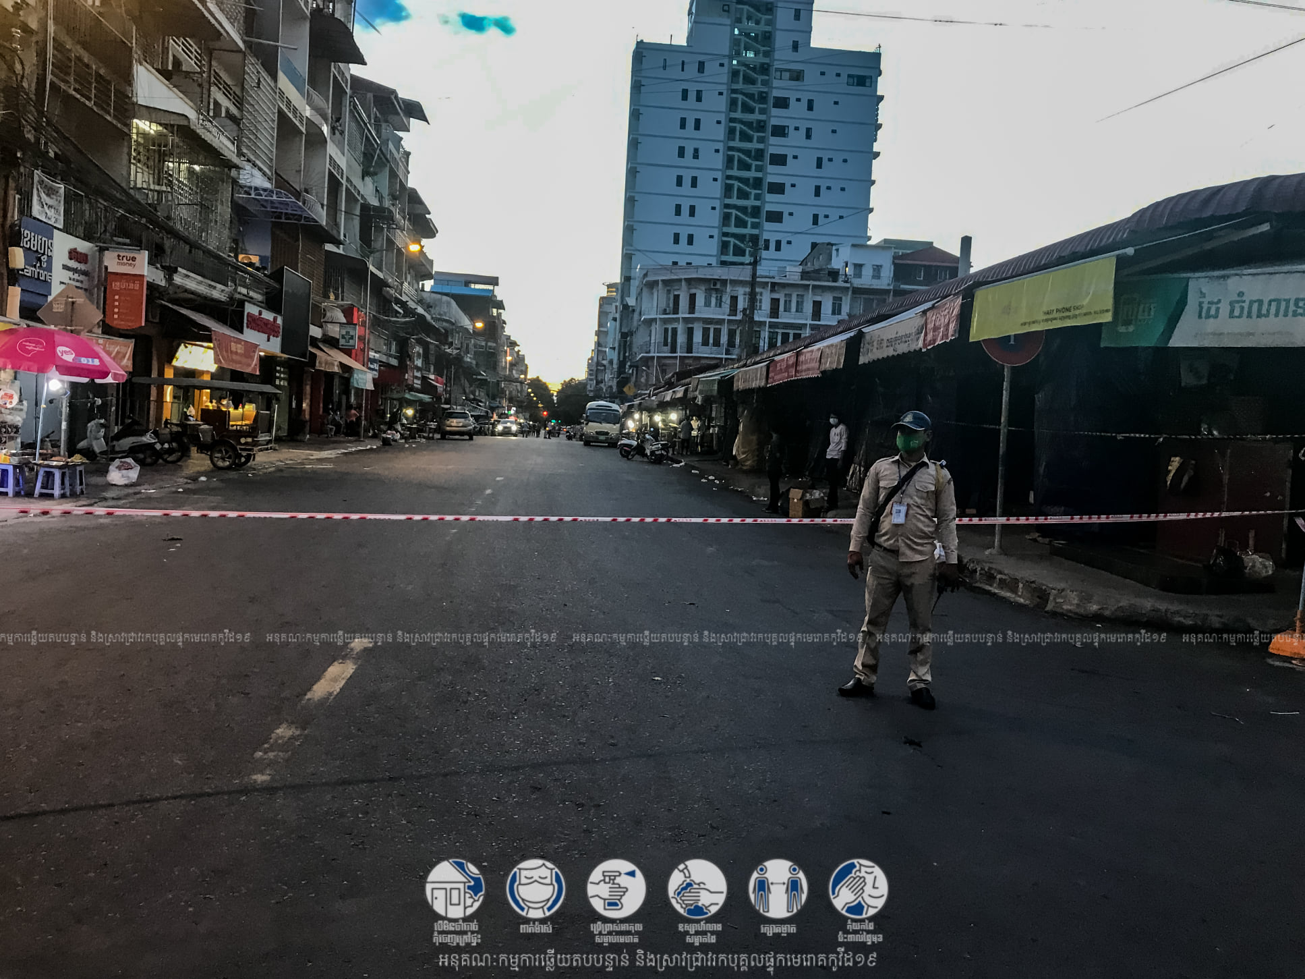1305x979 pixels.
Task: Click the stay-at-home house icon
Action: pyautogui.click(x=455, y=888)
